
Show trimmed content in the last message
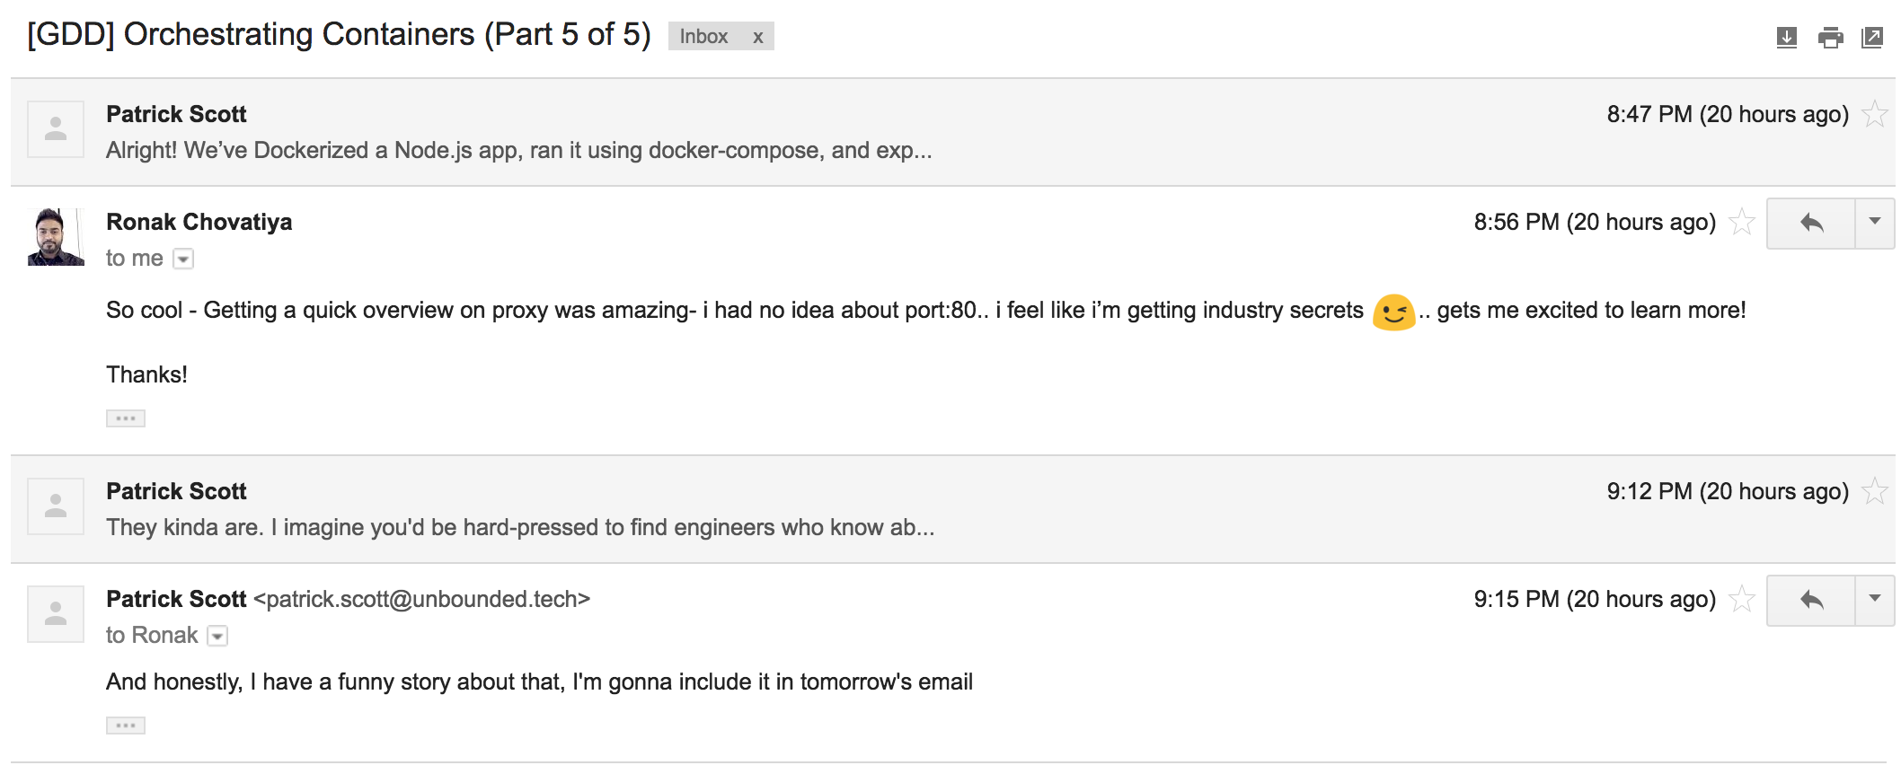[126, 726]
